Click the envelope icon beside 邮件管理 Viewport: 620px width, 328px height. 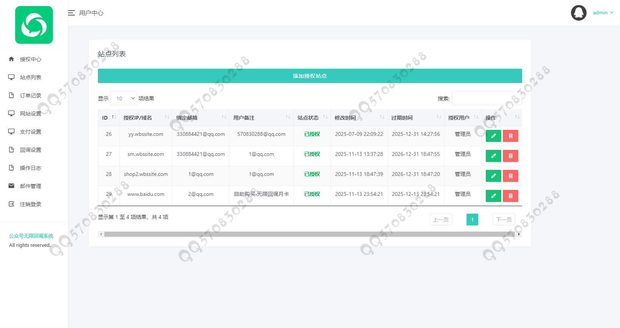tap(11, 186)
